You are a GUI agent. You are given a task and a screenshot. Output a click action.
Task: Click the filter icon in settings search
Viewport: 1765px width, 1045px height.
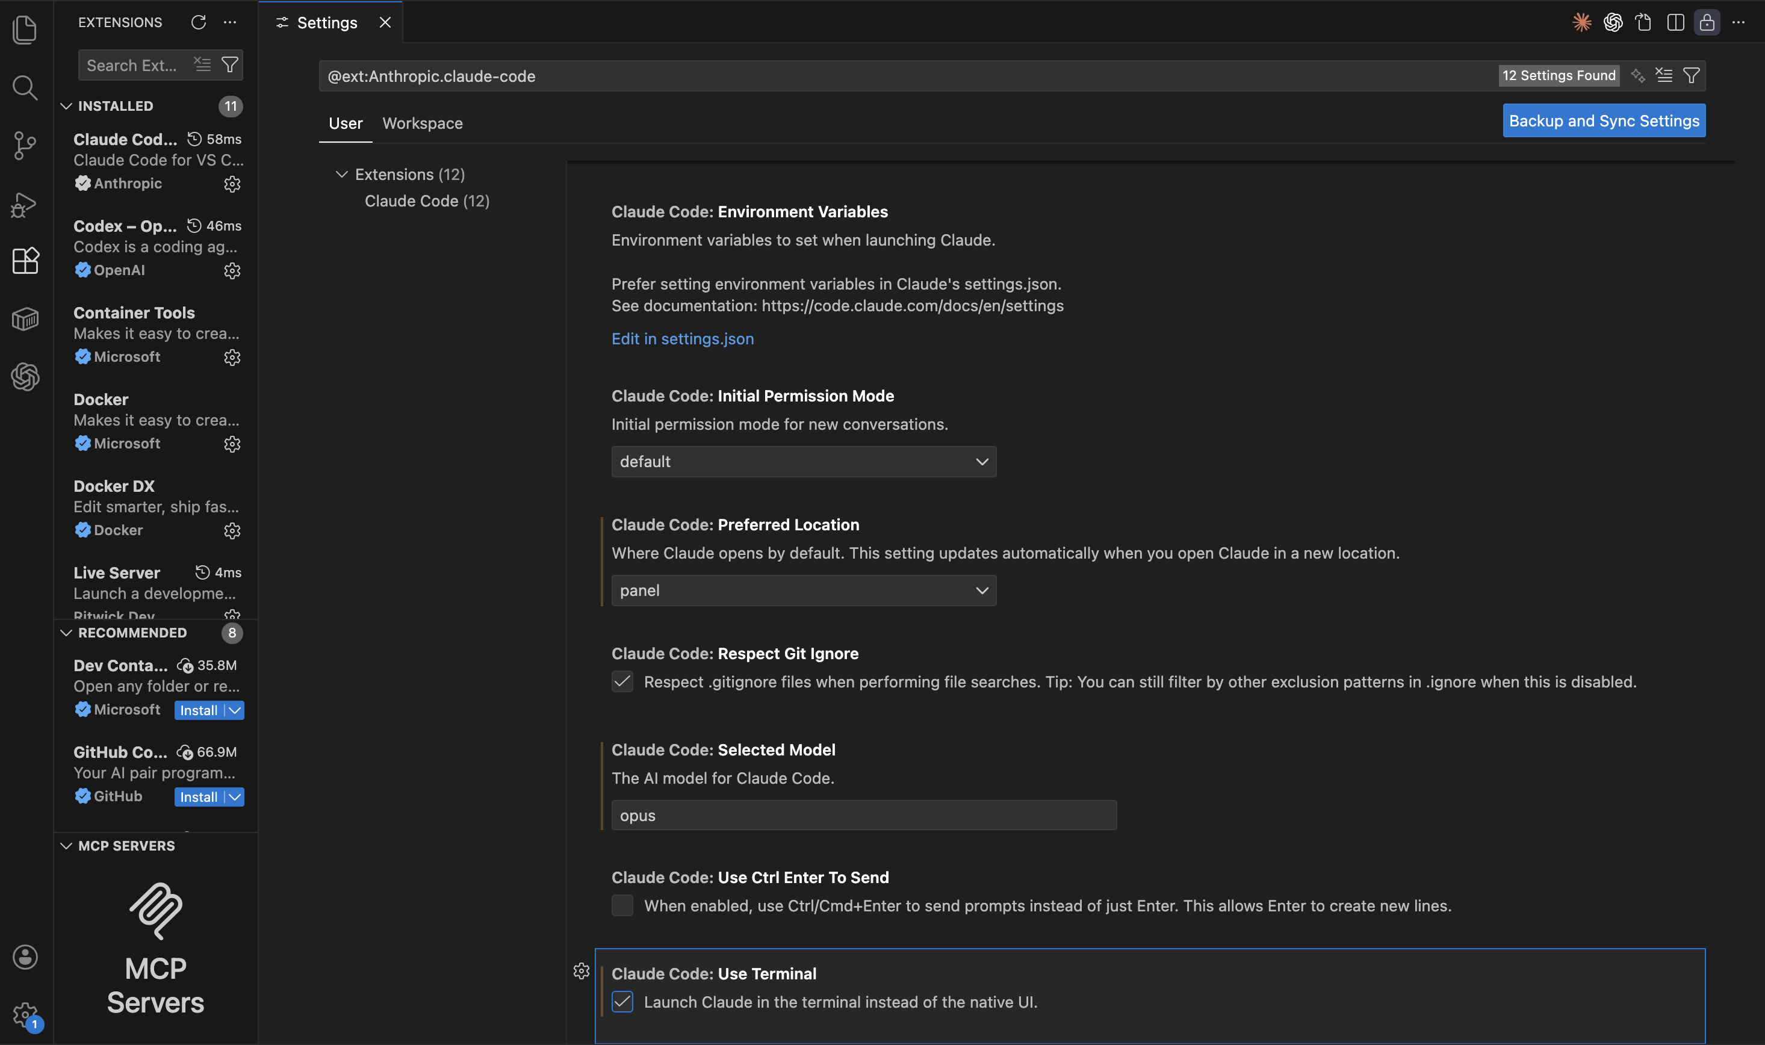coord(1692,75)
